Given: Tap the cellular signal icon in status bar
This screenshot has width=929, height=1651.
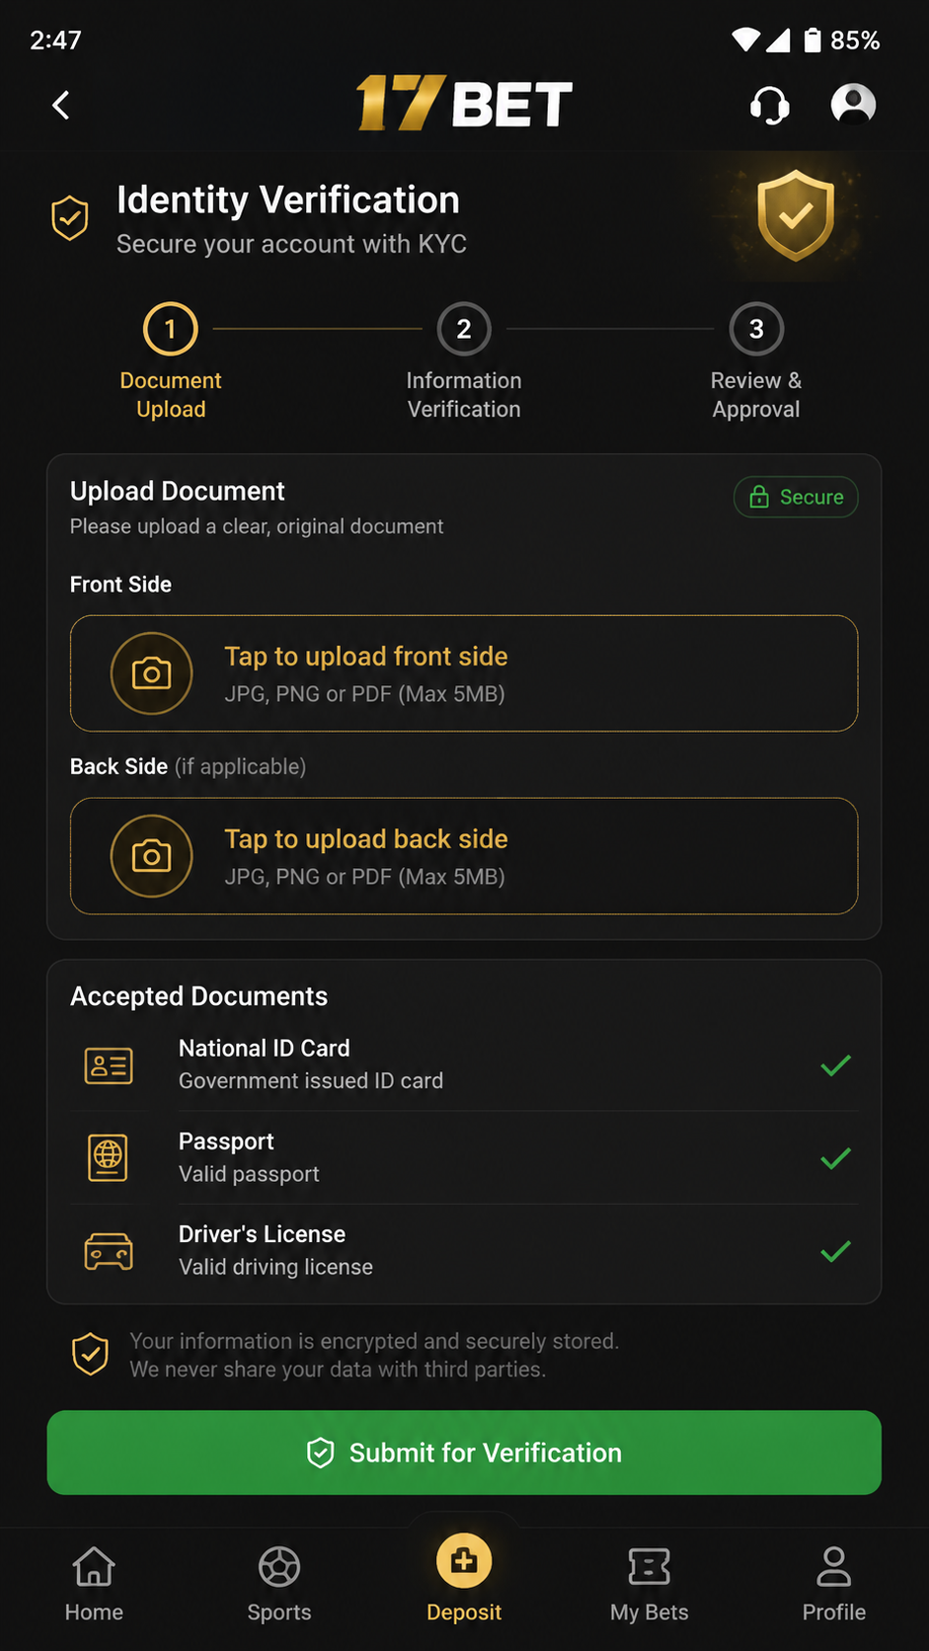Looking at the screenshot, I should pos(778,39).
